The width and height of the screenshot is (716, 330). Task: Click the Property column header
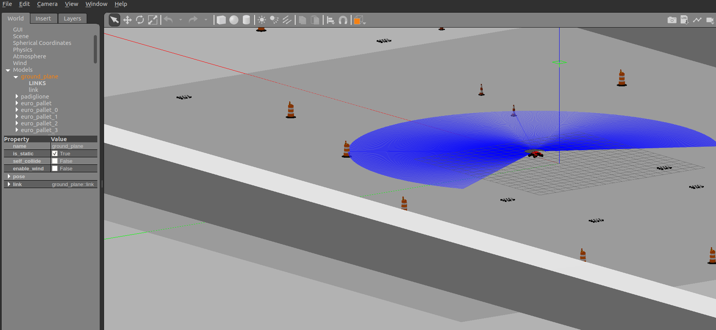pyautogui.click(x=27, y=139)
